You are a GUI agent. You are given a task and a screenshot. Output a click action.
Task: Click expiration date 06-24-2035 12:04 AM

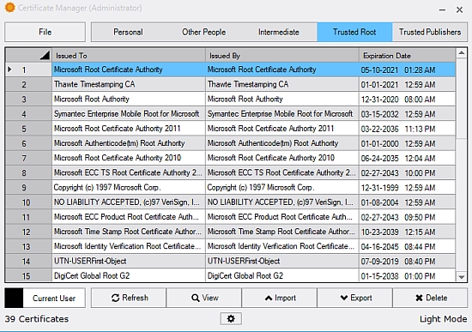coord(408,158)
